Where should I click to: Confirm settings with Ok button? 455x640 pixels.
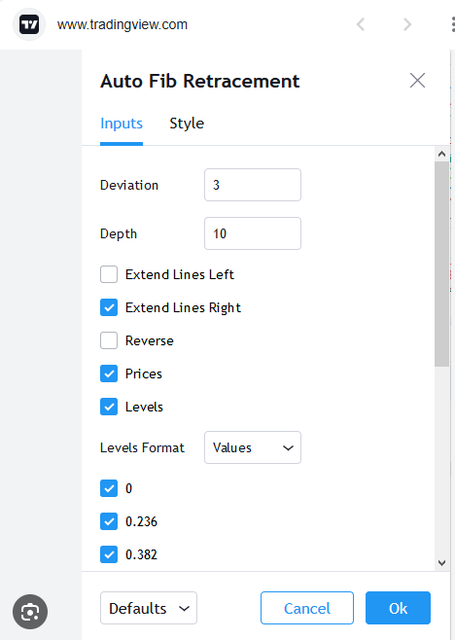398,608
